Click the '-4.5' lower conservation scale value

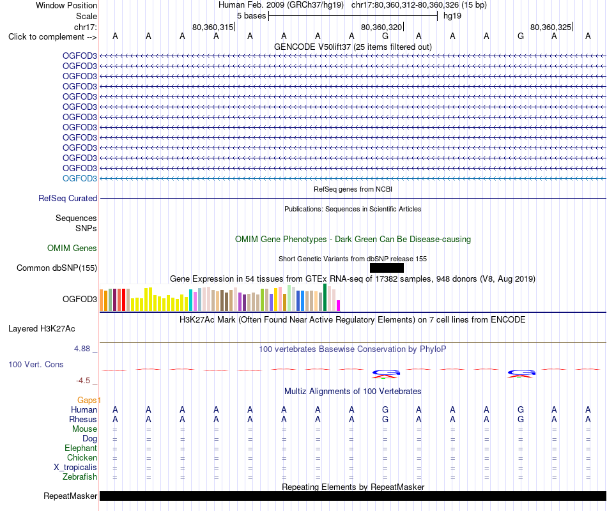pyautogui.click(x=83, y=381)
